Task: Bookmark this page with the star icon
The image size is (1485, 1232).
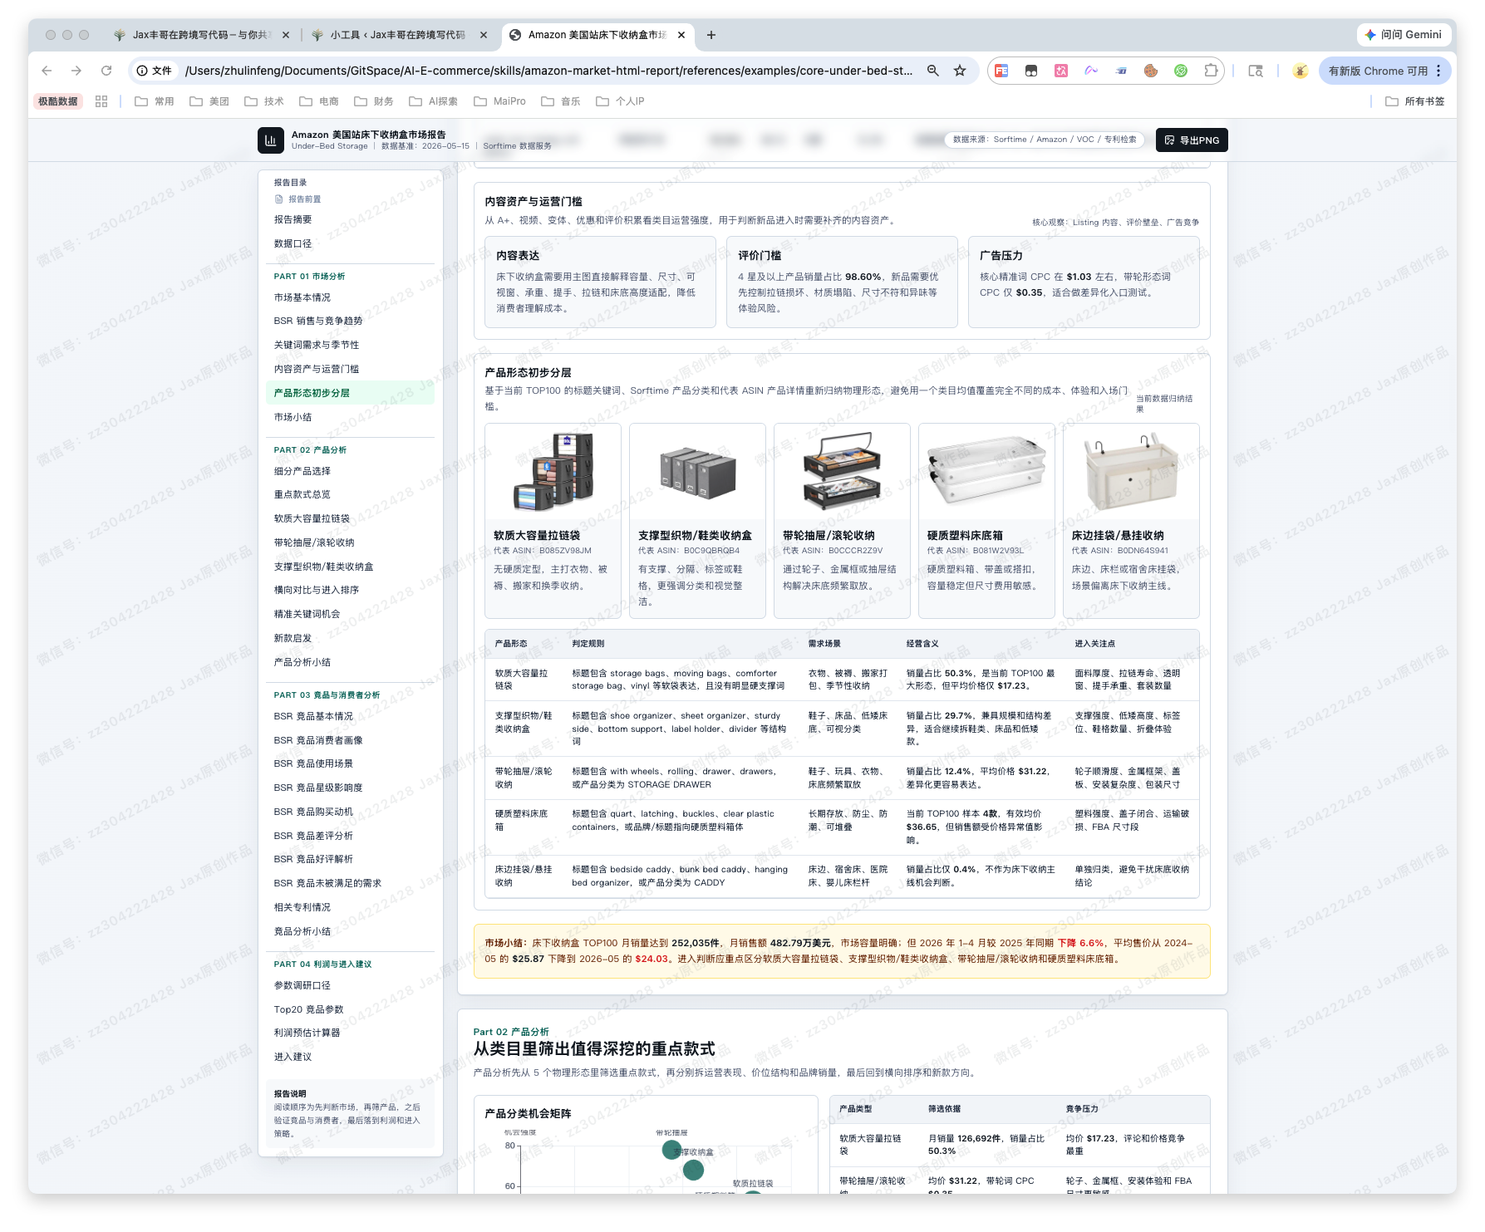Action: [960, 71]
